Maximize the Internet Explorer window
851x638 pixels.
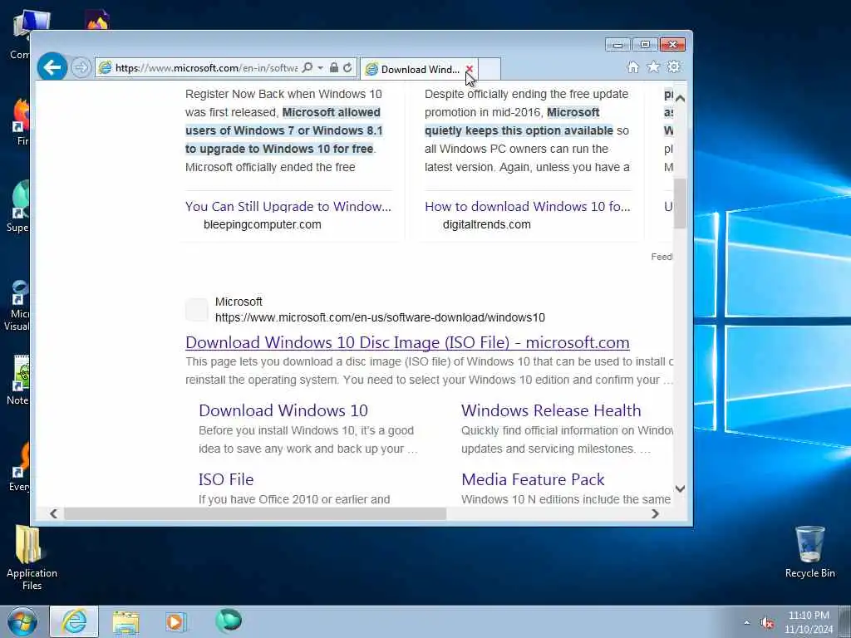645,45
